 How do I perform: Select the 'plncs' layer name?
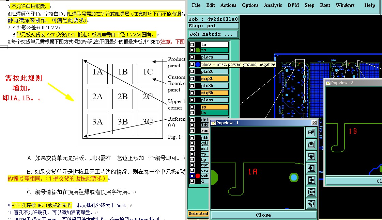215,57
